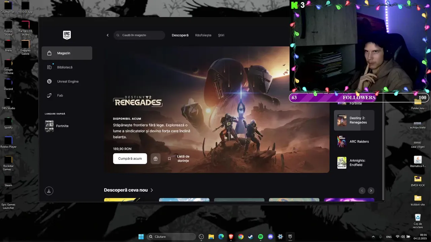The width and height of the screenshot is (431, 242).
Task: Click the taskbar Căutare search box
Action: tap(171, 237)
